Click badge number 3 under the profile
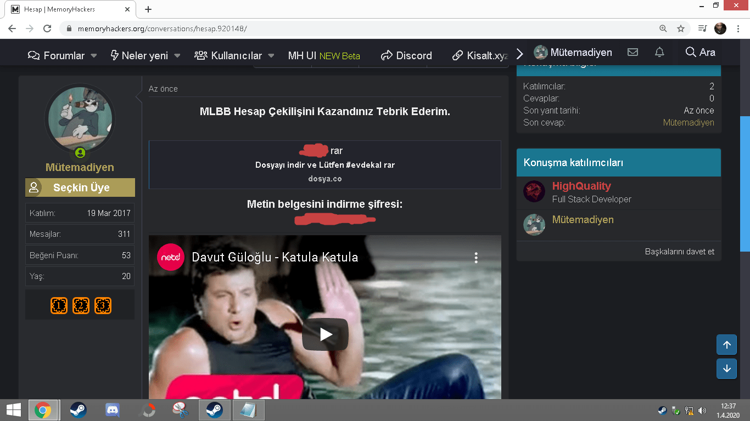Viewport: 750px width, 421px height. (x=103, y=306)
